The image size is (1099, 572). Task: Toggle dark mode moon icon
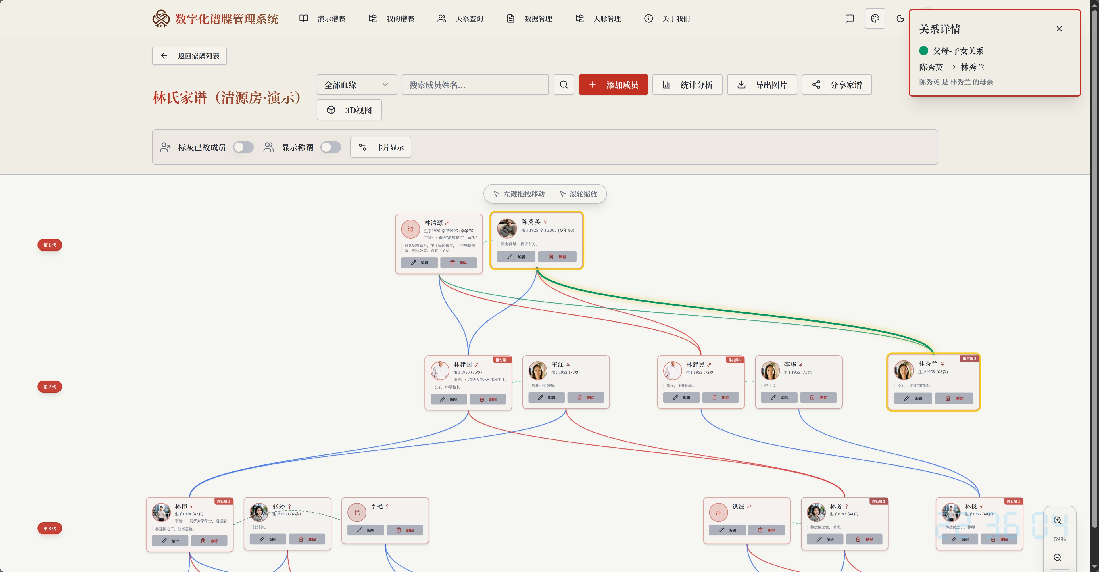pyautogui.click(x=900, y=18)
